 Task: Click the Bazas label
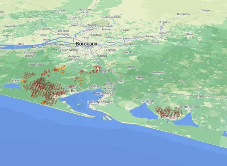190,34
